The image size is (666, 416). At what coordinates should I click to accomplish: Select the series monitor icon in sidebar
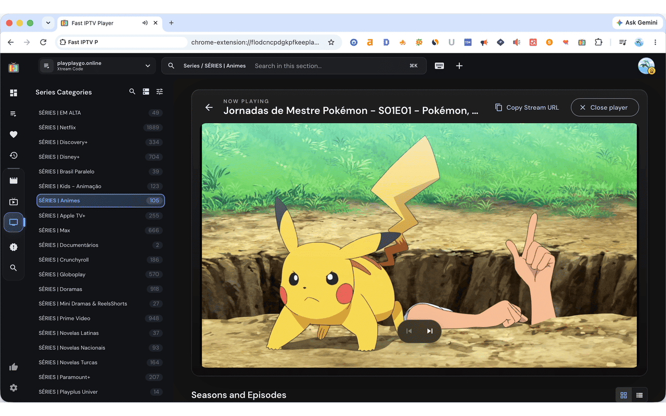14,223
